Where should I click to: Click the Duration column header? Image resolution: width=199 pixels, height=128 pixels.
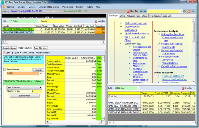(x=175, y=93)
